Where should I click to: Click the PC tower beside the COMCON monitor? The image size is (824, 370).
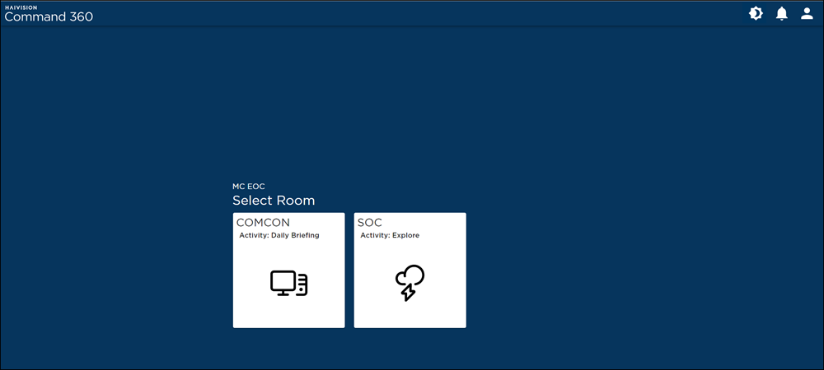tap(302, 284)
